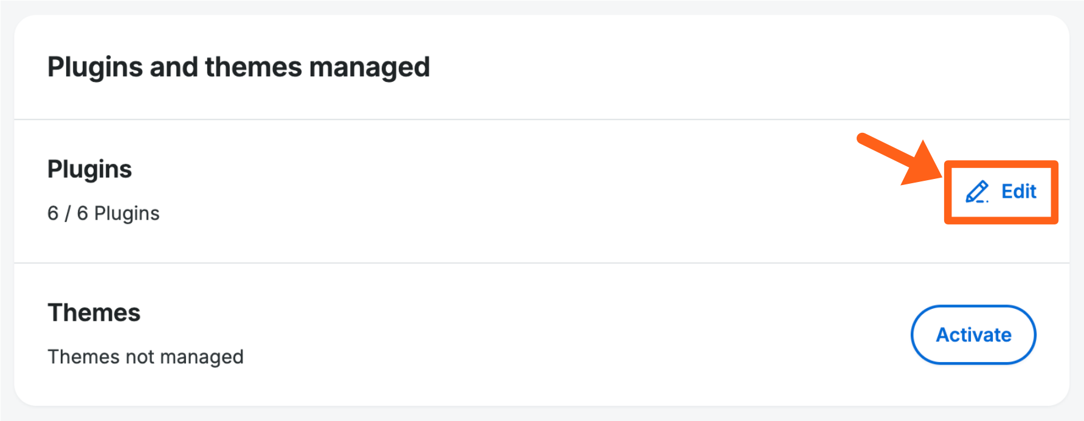Click the "Plugins and themes managed" heading
Image resolution: width=1084 pixels, height=421 pixels.
pyautogui.click(x=238, y=67)
